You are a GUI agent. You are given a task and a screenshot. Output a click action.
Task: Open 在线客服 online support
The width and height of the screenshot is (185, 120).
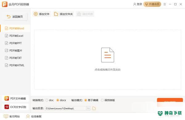(34, 116)
